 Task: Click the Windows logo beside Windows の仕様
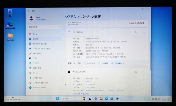click(69, 72)
